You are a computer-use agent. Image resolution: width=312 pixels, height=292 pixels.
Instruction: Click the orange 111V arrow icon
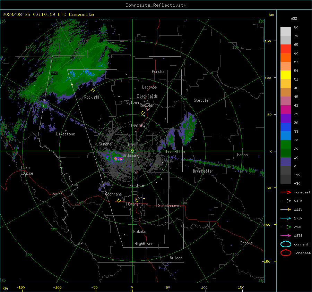tap(286, 209)
